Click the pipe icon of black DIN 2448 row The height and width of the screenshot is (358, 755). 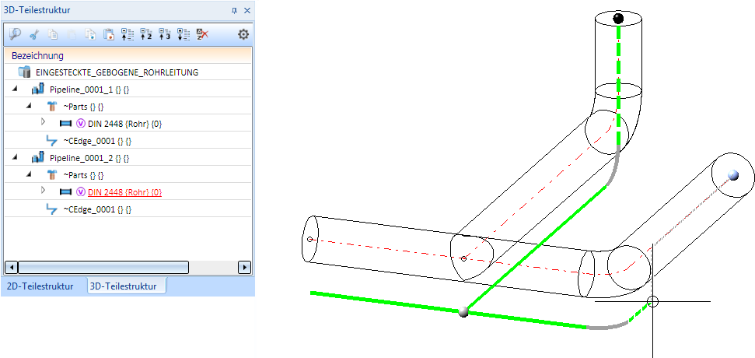tap(66, 123)
